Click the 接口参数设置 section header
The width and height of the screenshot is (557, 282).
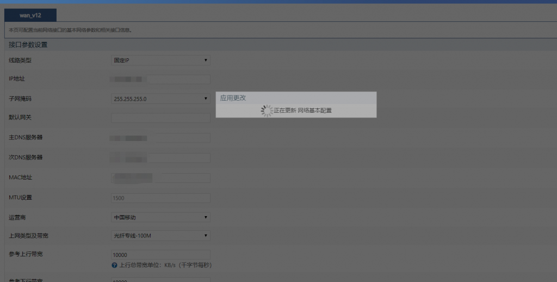pos(28,45)
